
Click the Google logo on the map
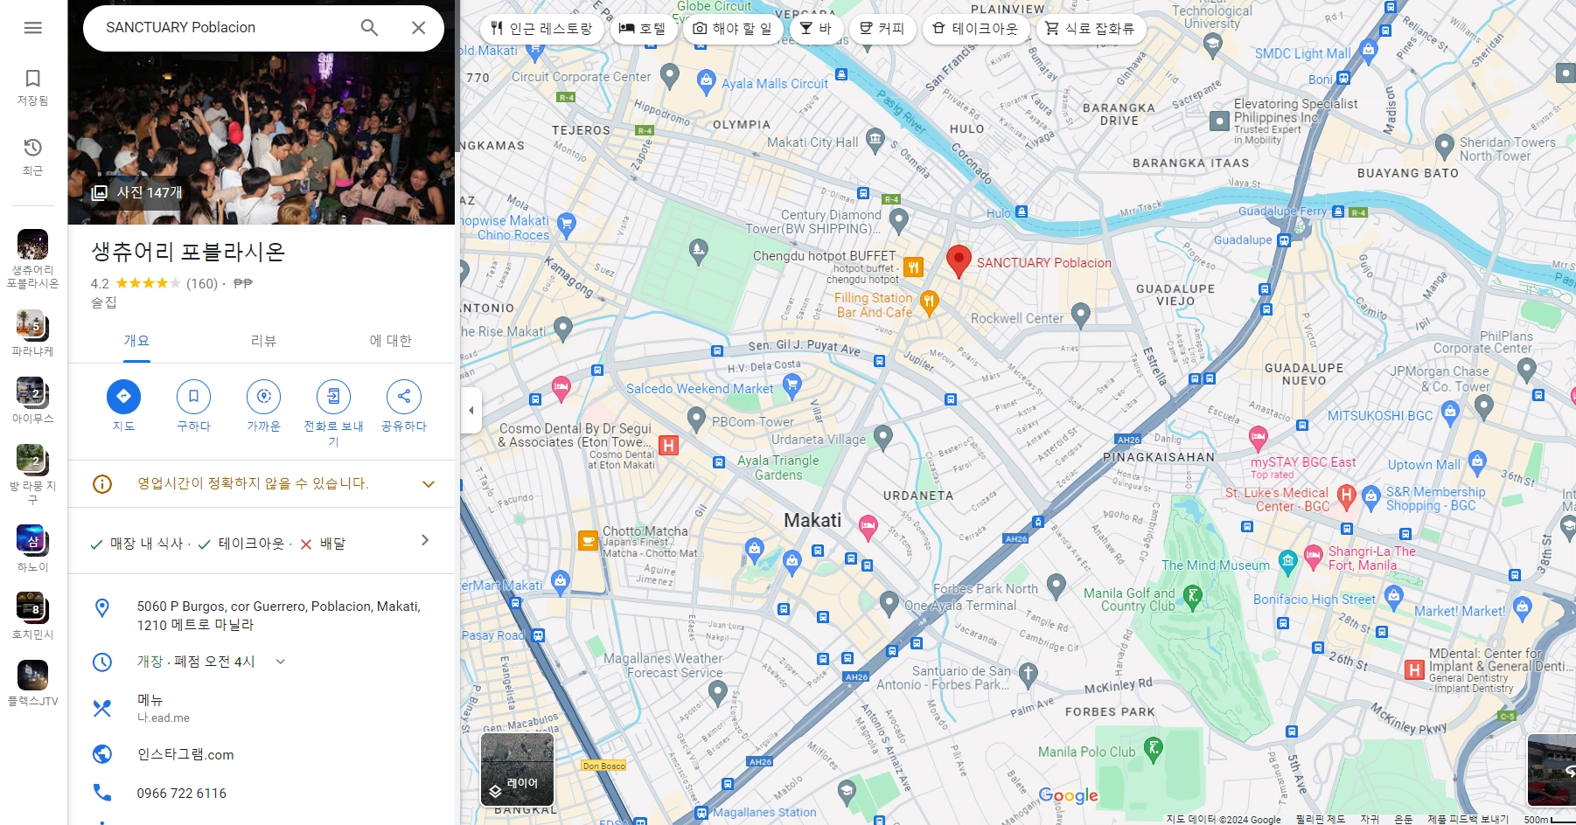1068,794
